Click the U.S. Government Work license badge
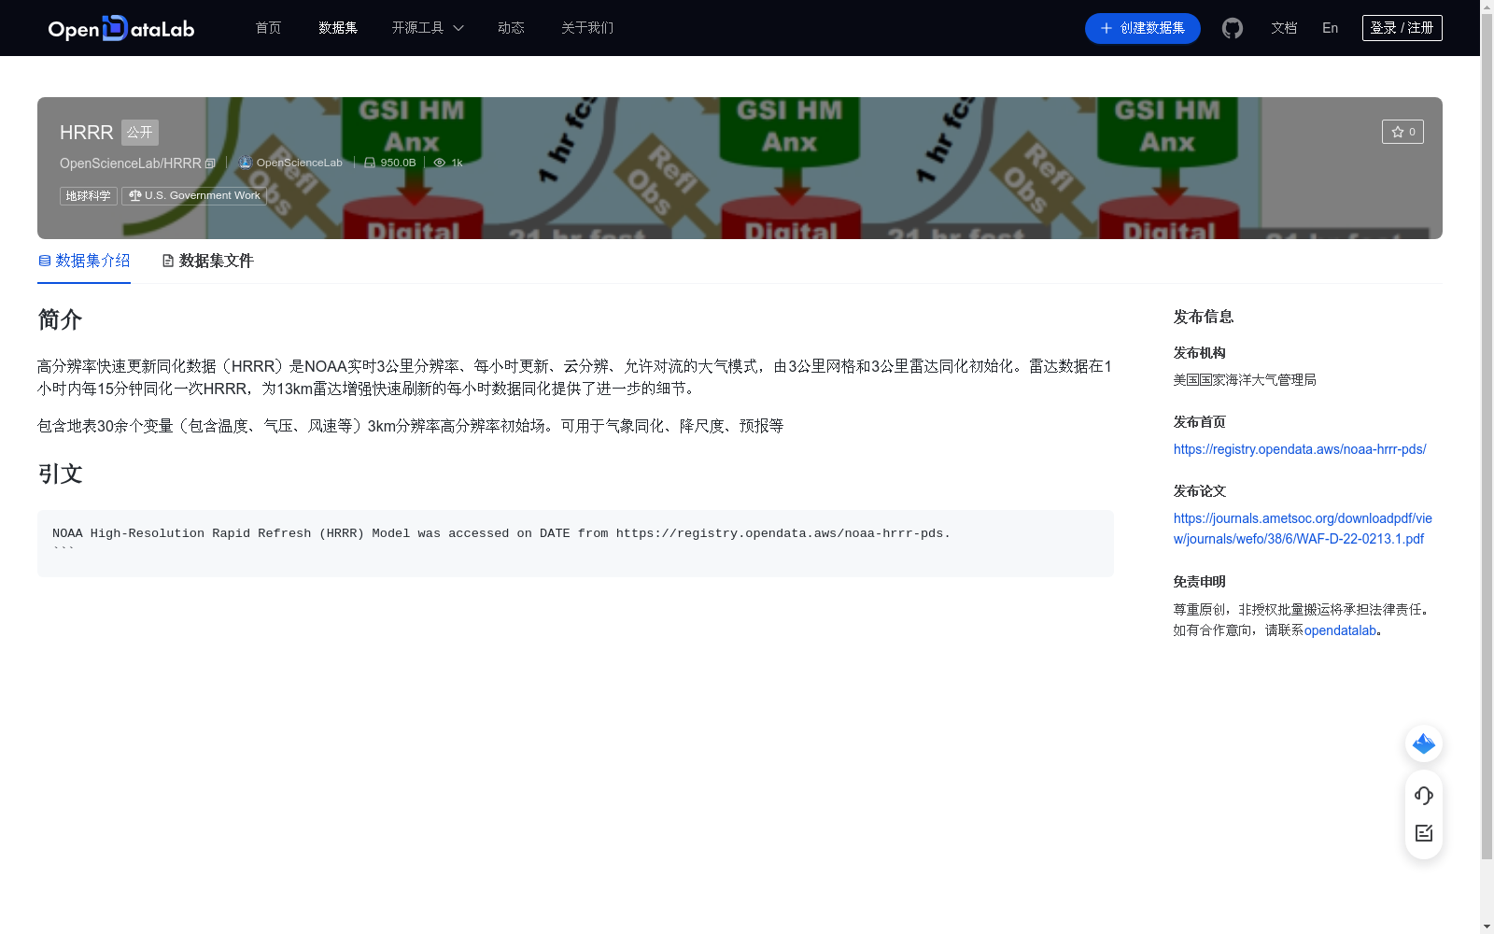 (x=193, y=195)
